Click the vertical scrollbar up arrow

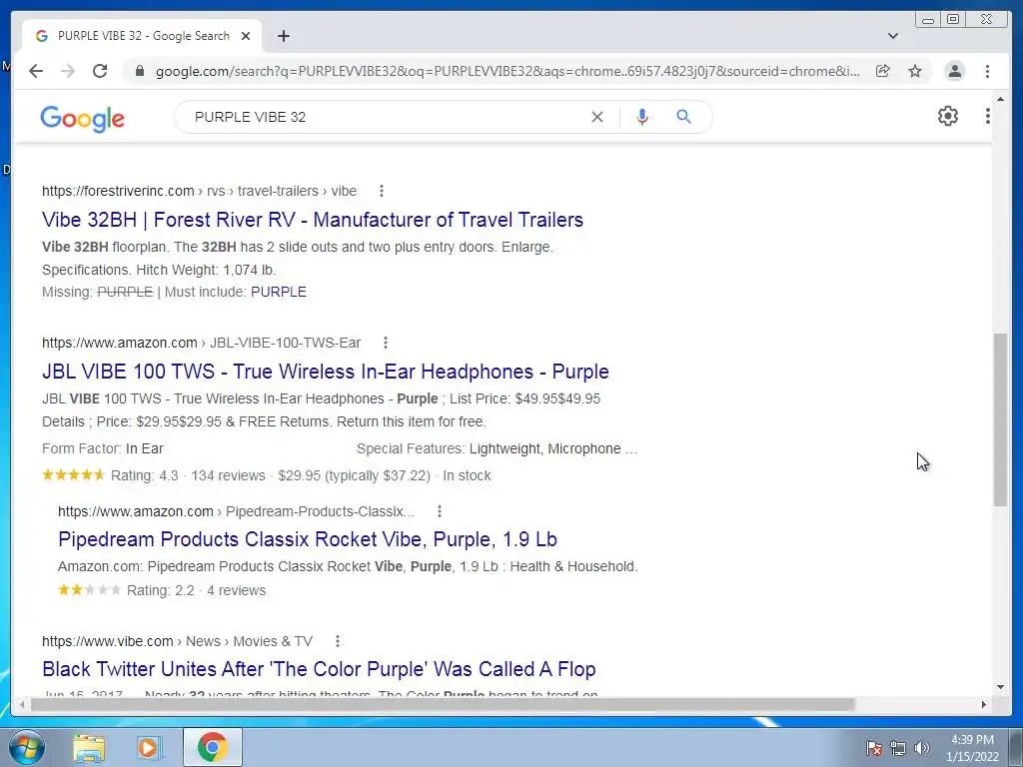coord(1000,100)
